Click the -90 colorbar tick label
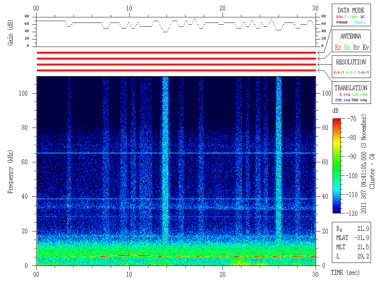 click(352, 156)
